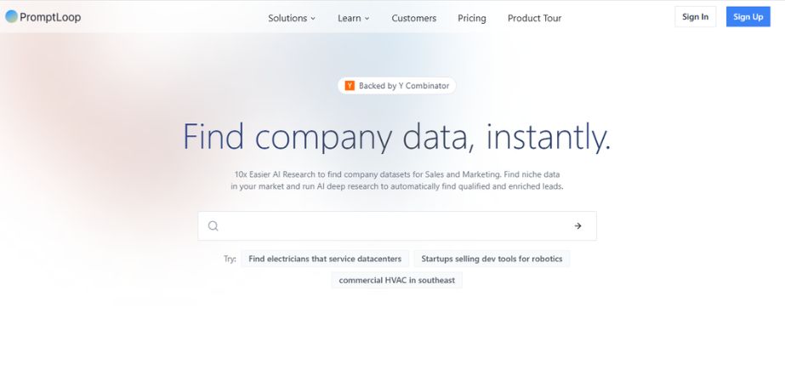Click the magnifying glass search icon
Image resolution: width=785 pixels, height=370 pixels.
tap(213, 225)
